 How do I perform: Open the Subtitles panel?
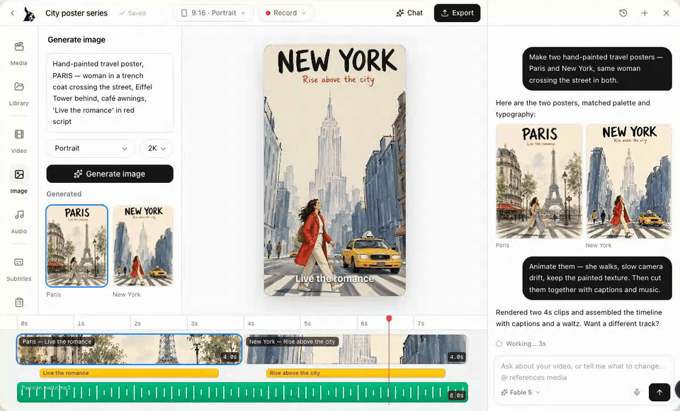tap(18, 269)
